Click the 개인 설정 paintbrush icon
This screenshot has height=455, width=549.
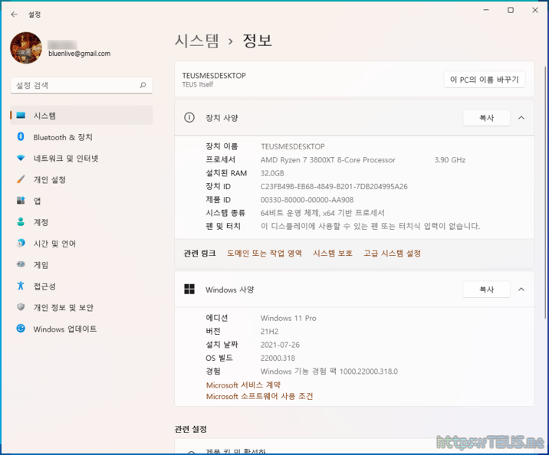21,179
